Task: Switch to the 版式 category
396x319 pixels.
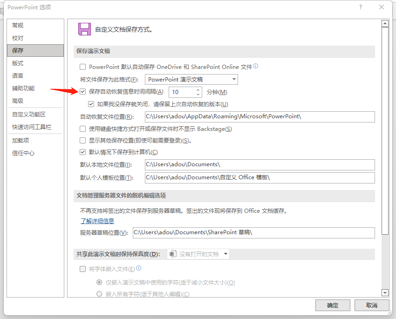Action: 35,63
